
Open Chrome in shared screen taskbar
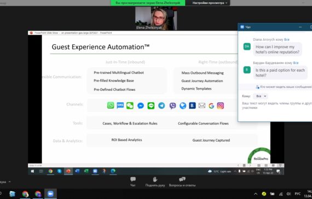click(50, 171)
